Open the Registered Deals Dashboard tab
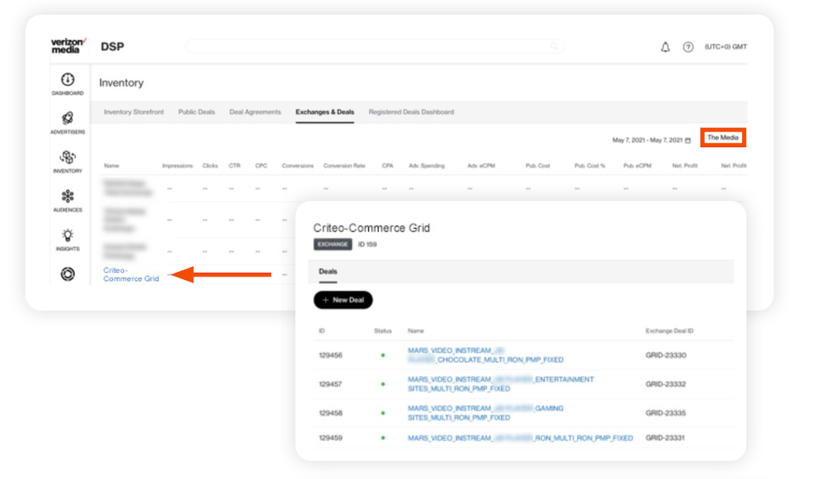 coord(411,112)
